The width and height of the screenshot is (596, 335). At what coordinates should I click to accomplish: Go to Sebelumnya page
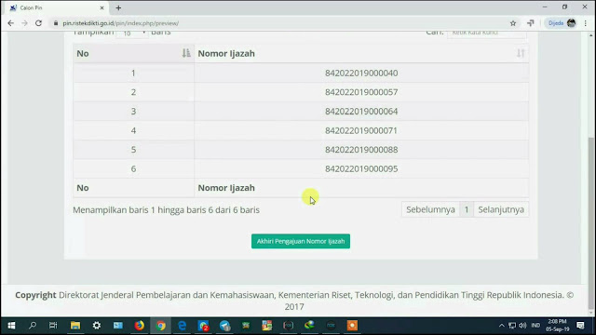[x=430, y=209]
